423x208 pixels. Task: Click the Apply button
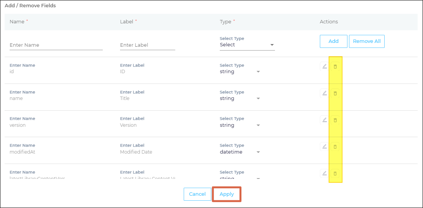[x=227, y=194]
